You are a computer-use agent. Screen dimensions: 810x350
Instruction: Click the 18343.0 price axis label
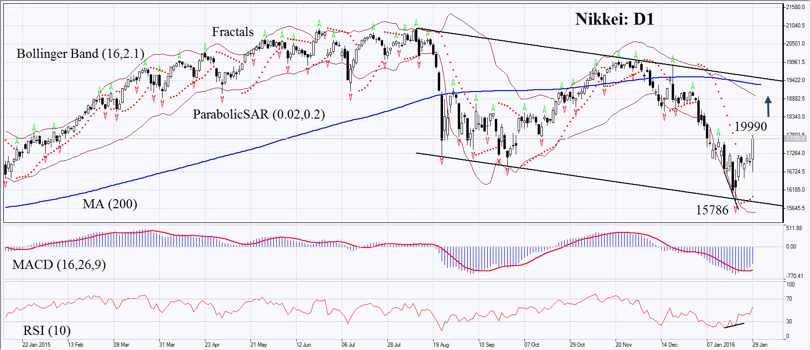click(795, 117)
